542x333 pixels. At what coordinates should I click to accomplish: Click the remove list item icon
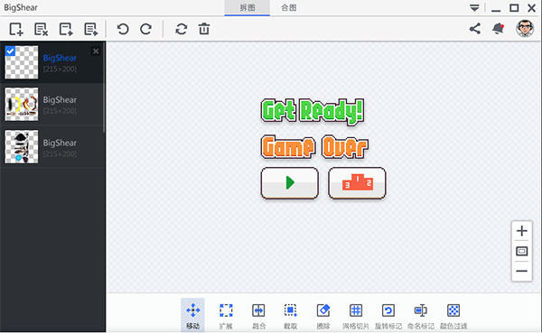[41, 29]
